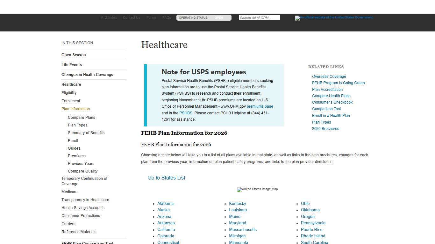
Task: Click the United States image map
Action: pos(257,189)
